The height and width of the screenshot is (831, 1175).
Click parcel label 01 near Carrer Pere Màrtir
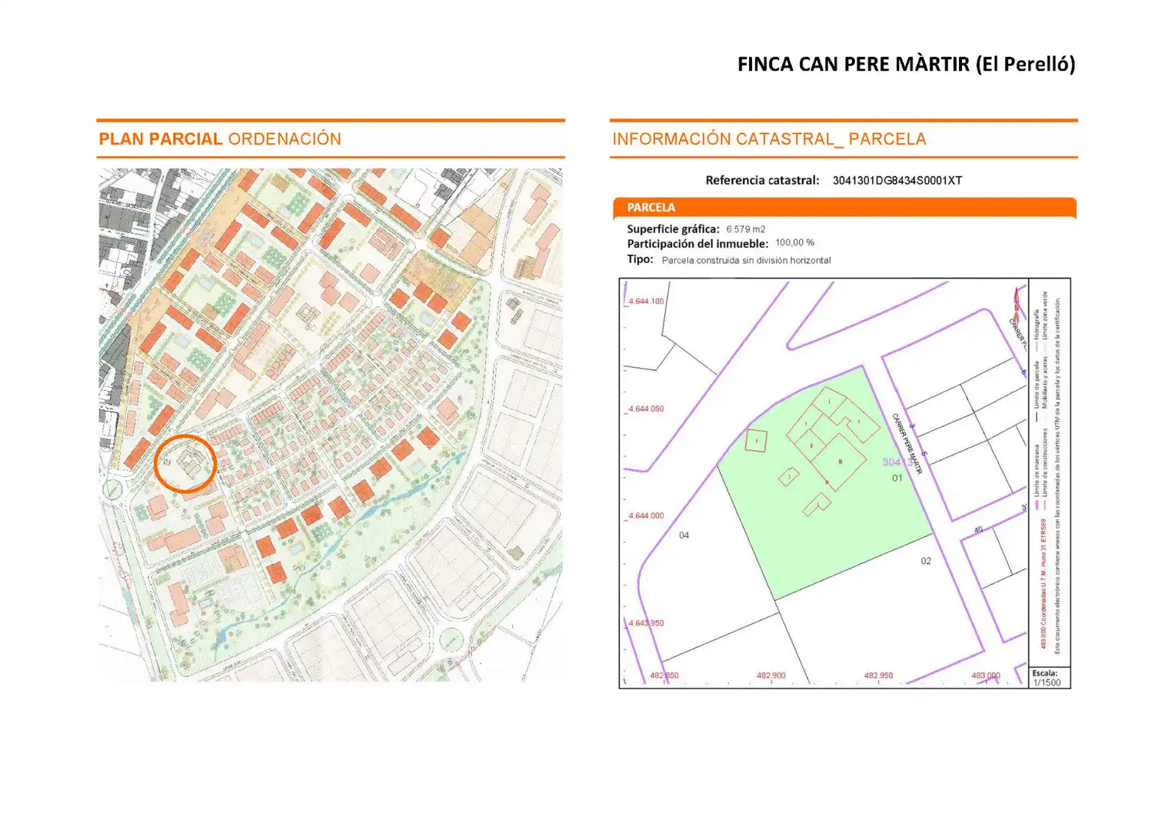pyautogui.click(x=897, y=478)
